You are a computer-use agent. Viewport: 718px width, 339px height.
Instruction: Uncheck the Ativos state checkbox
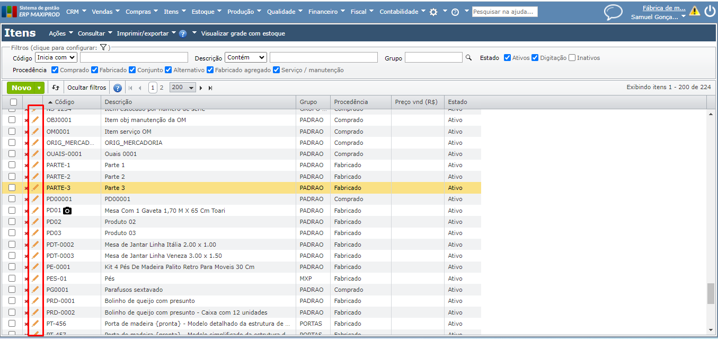508,58
